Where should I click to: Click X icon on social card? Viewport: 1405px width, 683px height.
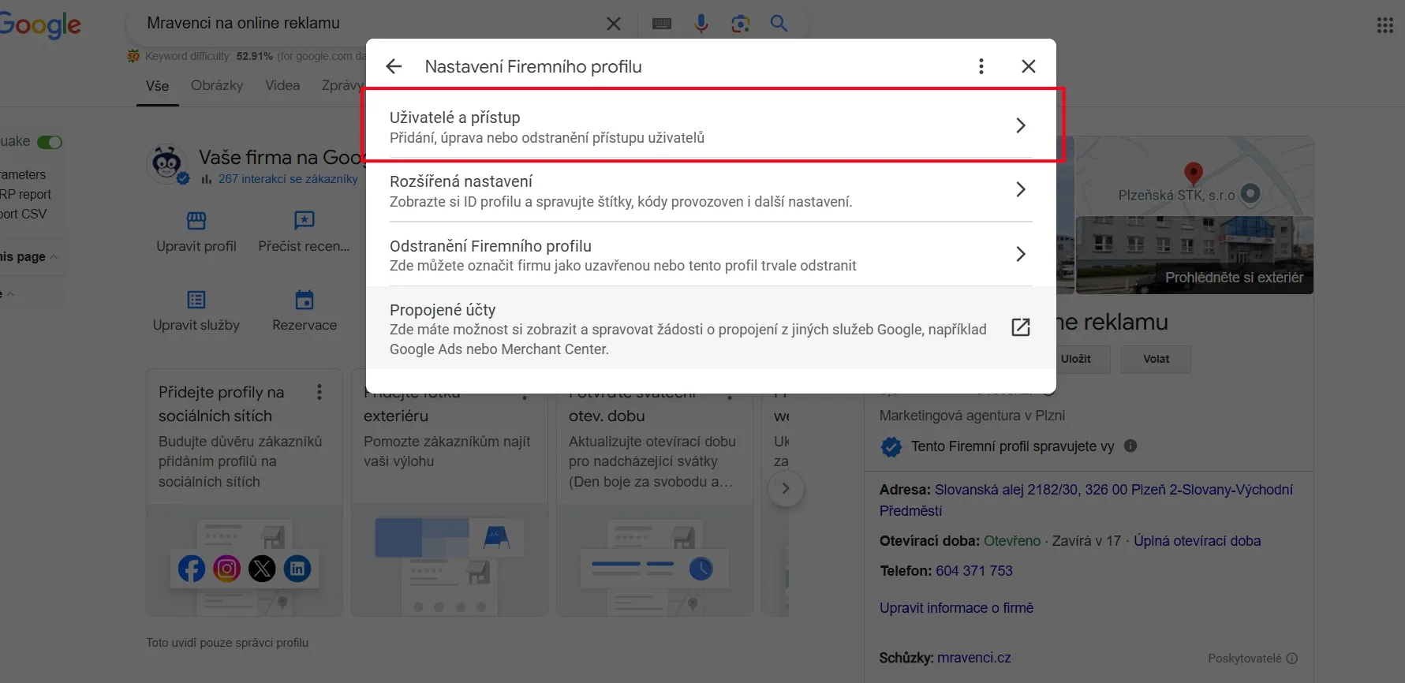[x=262, y=569]
